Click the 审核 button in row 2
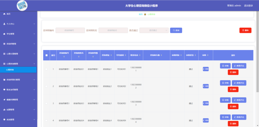This screenshot has height=127, width=259. pyautogui.click(x=206, y=86)
